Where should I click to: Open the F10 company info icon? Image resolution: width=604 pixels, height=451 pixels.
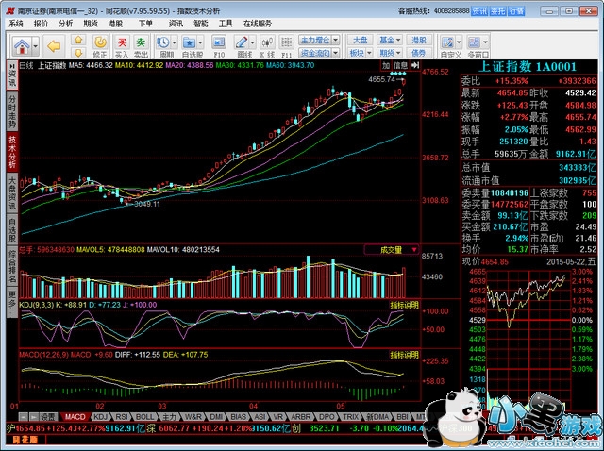[x=219, y=46]
